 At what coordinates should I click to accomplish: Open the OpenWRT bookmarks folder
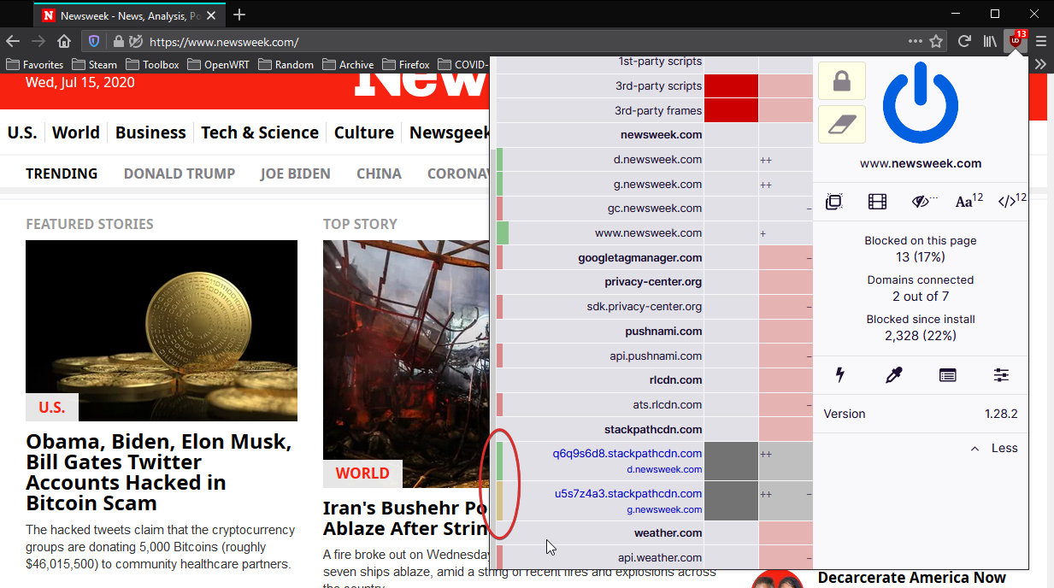(219, 64)
